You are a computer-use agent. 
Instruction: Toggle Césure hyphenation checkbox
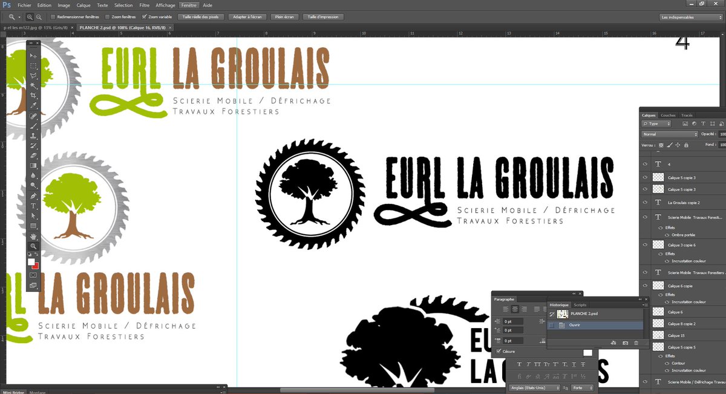[x=499, y=351]
